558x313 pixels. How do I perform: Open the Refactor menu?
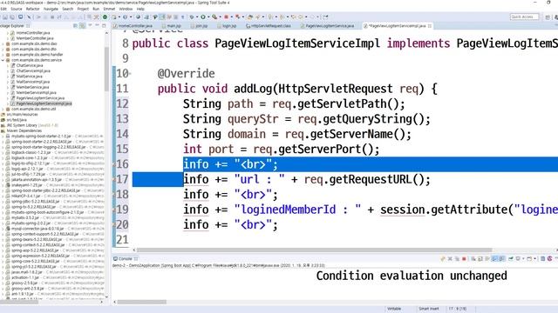pos(33,9)
